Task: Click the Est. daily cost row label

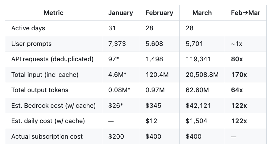Action: pyautogui.click(x=48, y=121)
